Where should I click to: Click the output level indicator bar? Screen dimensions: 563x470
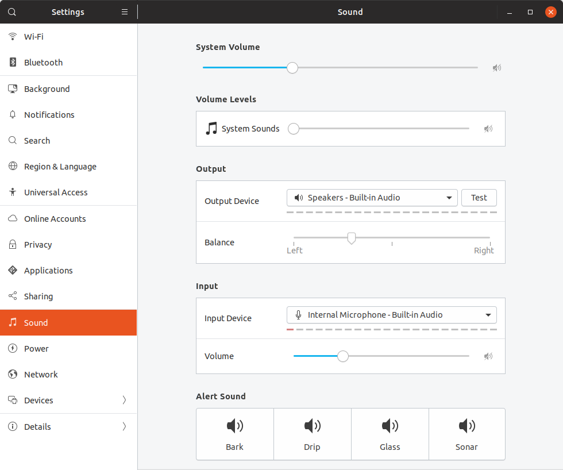coord(392,212)
